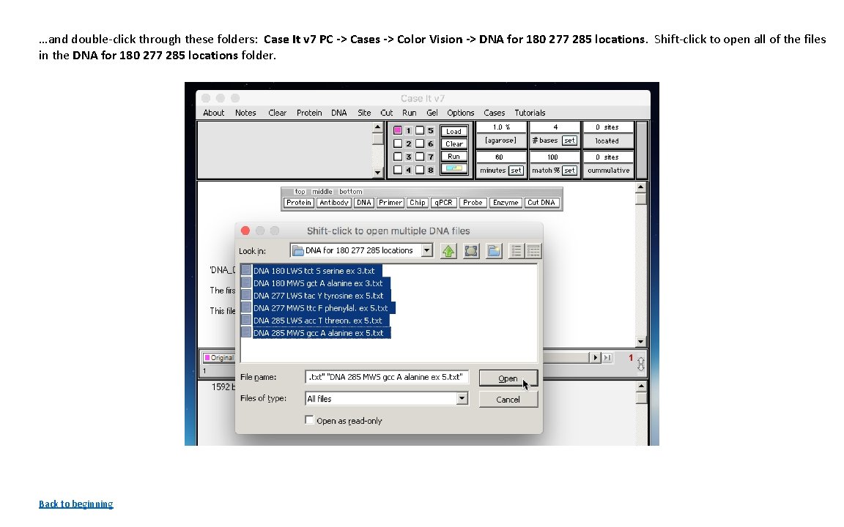Create a new folder in the dialog

tap(493, 251)
